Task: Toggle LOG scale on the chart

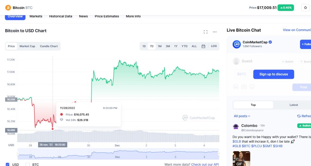Action: (x=214, y=46)
